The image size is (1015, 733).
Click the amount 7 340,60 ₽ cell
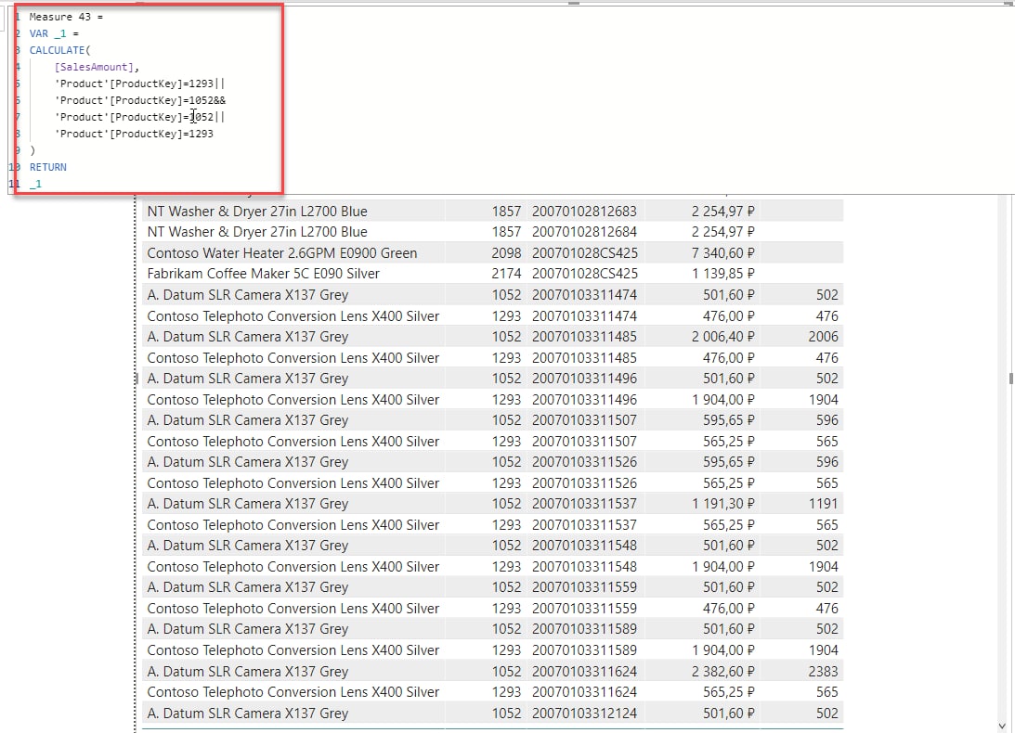[x=723, y=253]
